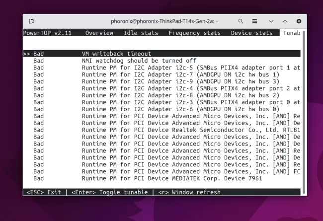Viewport: 323px width, 221px height.
Task: Open a new terminal tab icon
Action: pos(31,21)
